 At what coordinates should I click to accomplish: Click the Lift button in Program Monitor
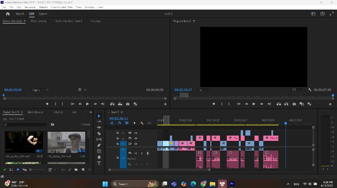pos(279,104)
